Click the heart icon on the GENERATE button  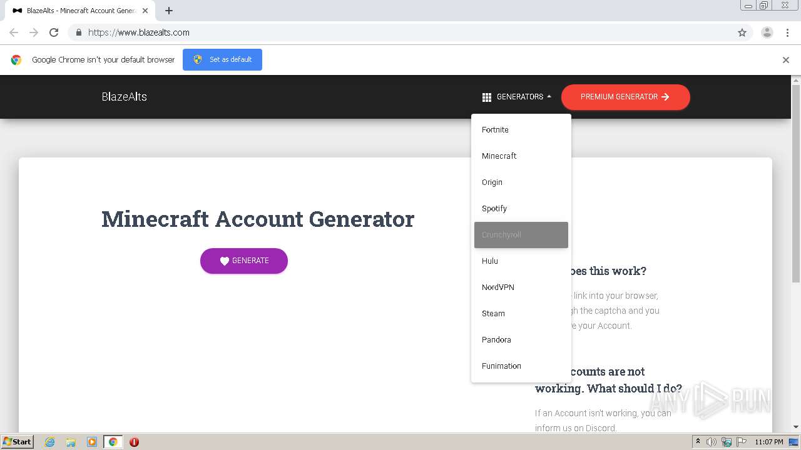coord(225,261)
